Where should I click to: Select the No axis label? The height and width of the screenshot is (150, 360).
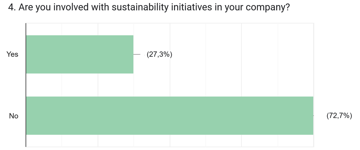(x=14, y=116)
